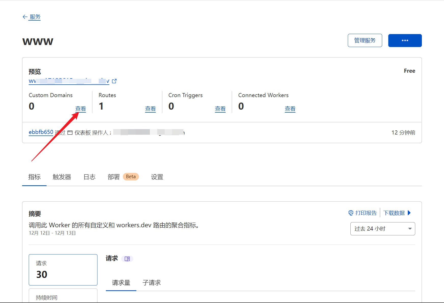Switch to the 设置 tab
444x303 pixels.
[157, 177]
